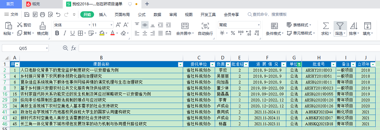Click the Merge and Center (合并居中) icon
The width and height of the screenshot is (380, 130).
[185, 26]
